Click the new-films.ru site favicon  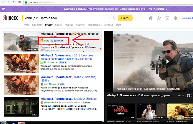click(x=42, y=84)
